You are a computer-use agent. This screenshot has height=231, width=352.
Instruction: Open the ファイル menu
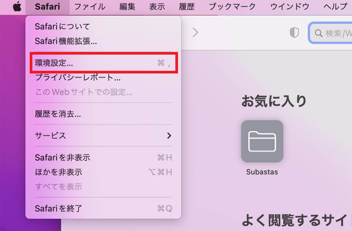tap(90, 6)
